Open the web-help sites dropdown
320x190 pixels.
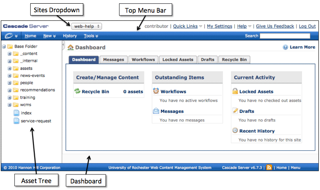point(87,26)
